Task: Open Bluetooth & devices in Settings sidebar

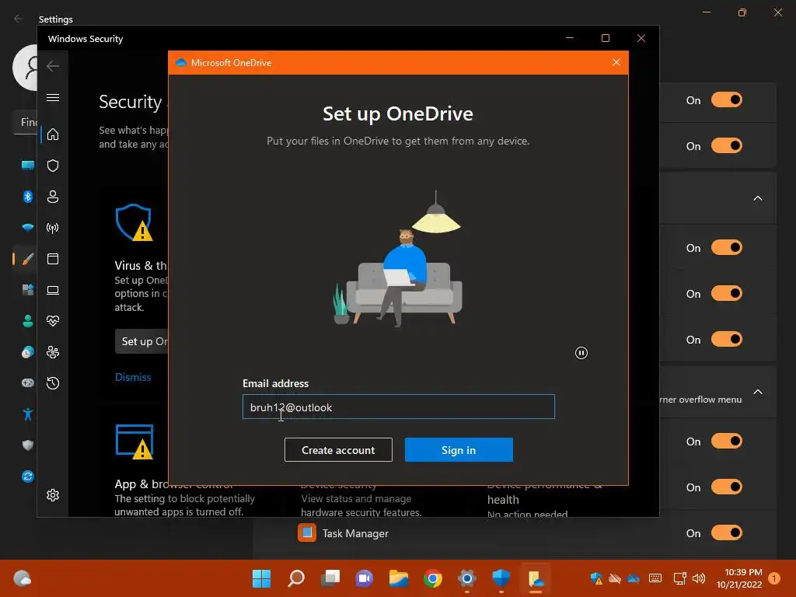Action: 28,197
